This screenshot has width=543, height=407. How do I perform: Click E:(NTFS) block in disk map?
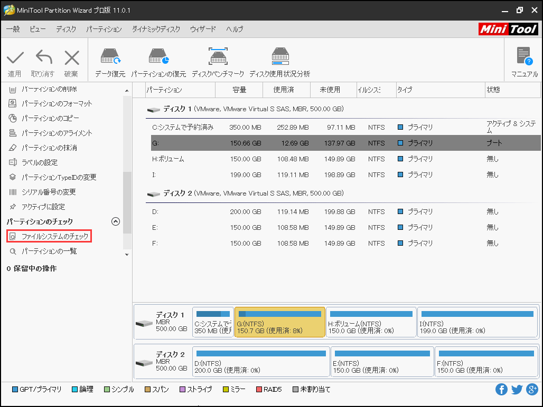(382, 361)
